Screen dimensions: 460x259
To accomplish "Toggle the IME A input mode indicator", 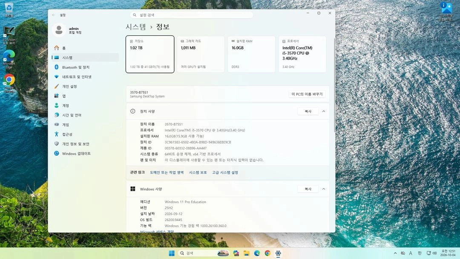I will coord(411,253).
